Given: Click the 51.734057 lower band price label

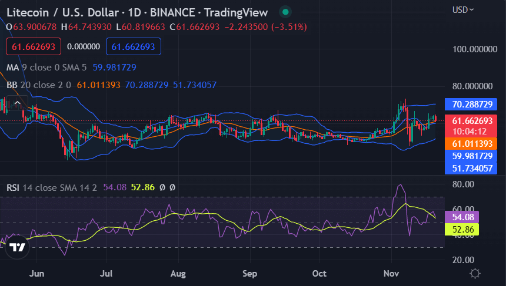Looking at the screenshot, I should coord(471,168).
